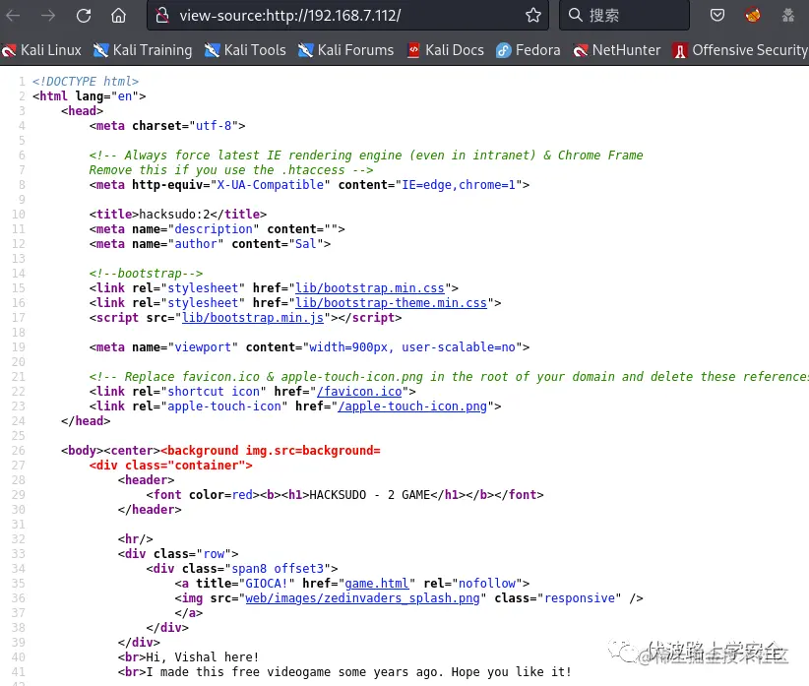The height and width of the screenshot is (686, 809).
Task: Open the Kali Docs bookmark
Action: coord(446,50)
